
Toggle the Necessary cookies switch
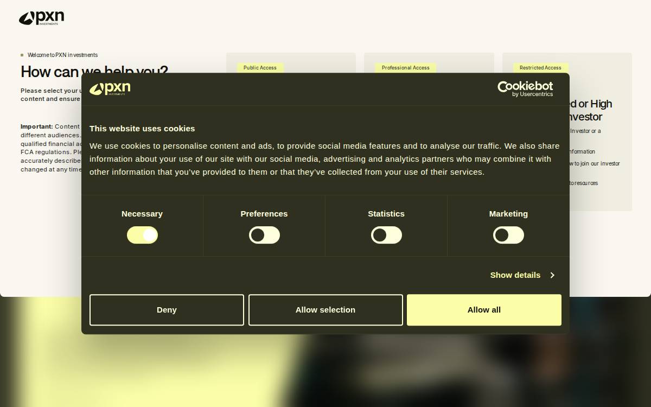[x=142, y=235]
